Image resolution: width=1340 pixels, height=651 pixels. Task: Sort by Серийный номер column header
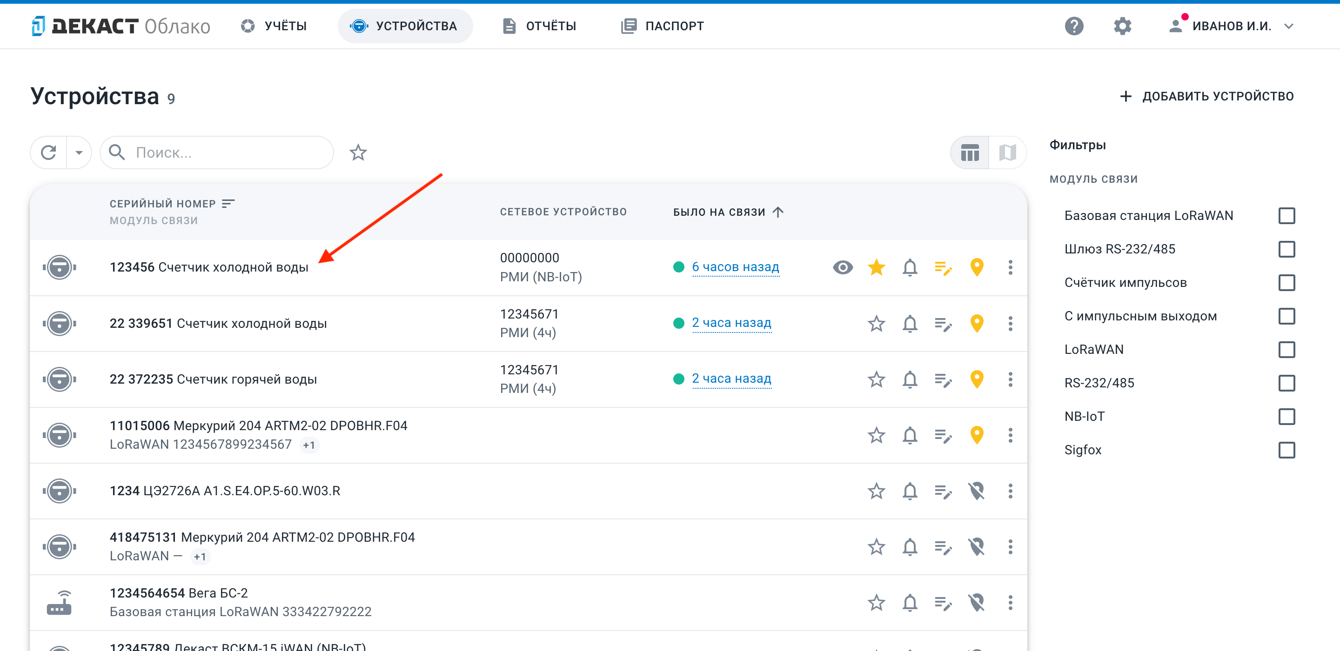click(x=172, y=203)
